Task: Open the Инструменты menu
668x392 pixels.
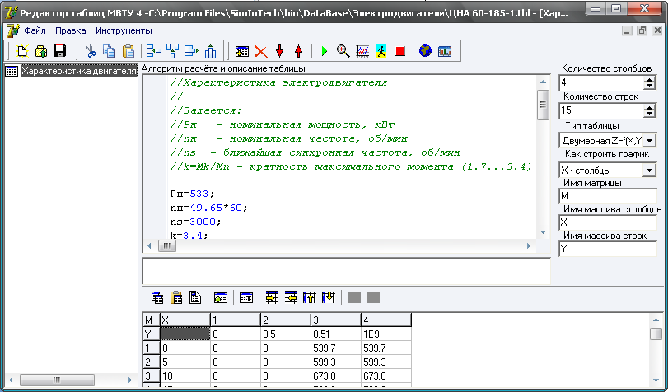Action: tap(123, 30)
